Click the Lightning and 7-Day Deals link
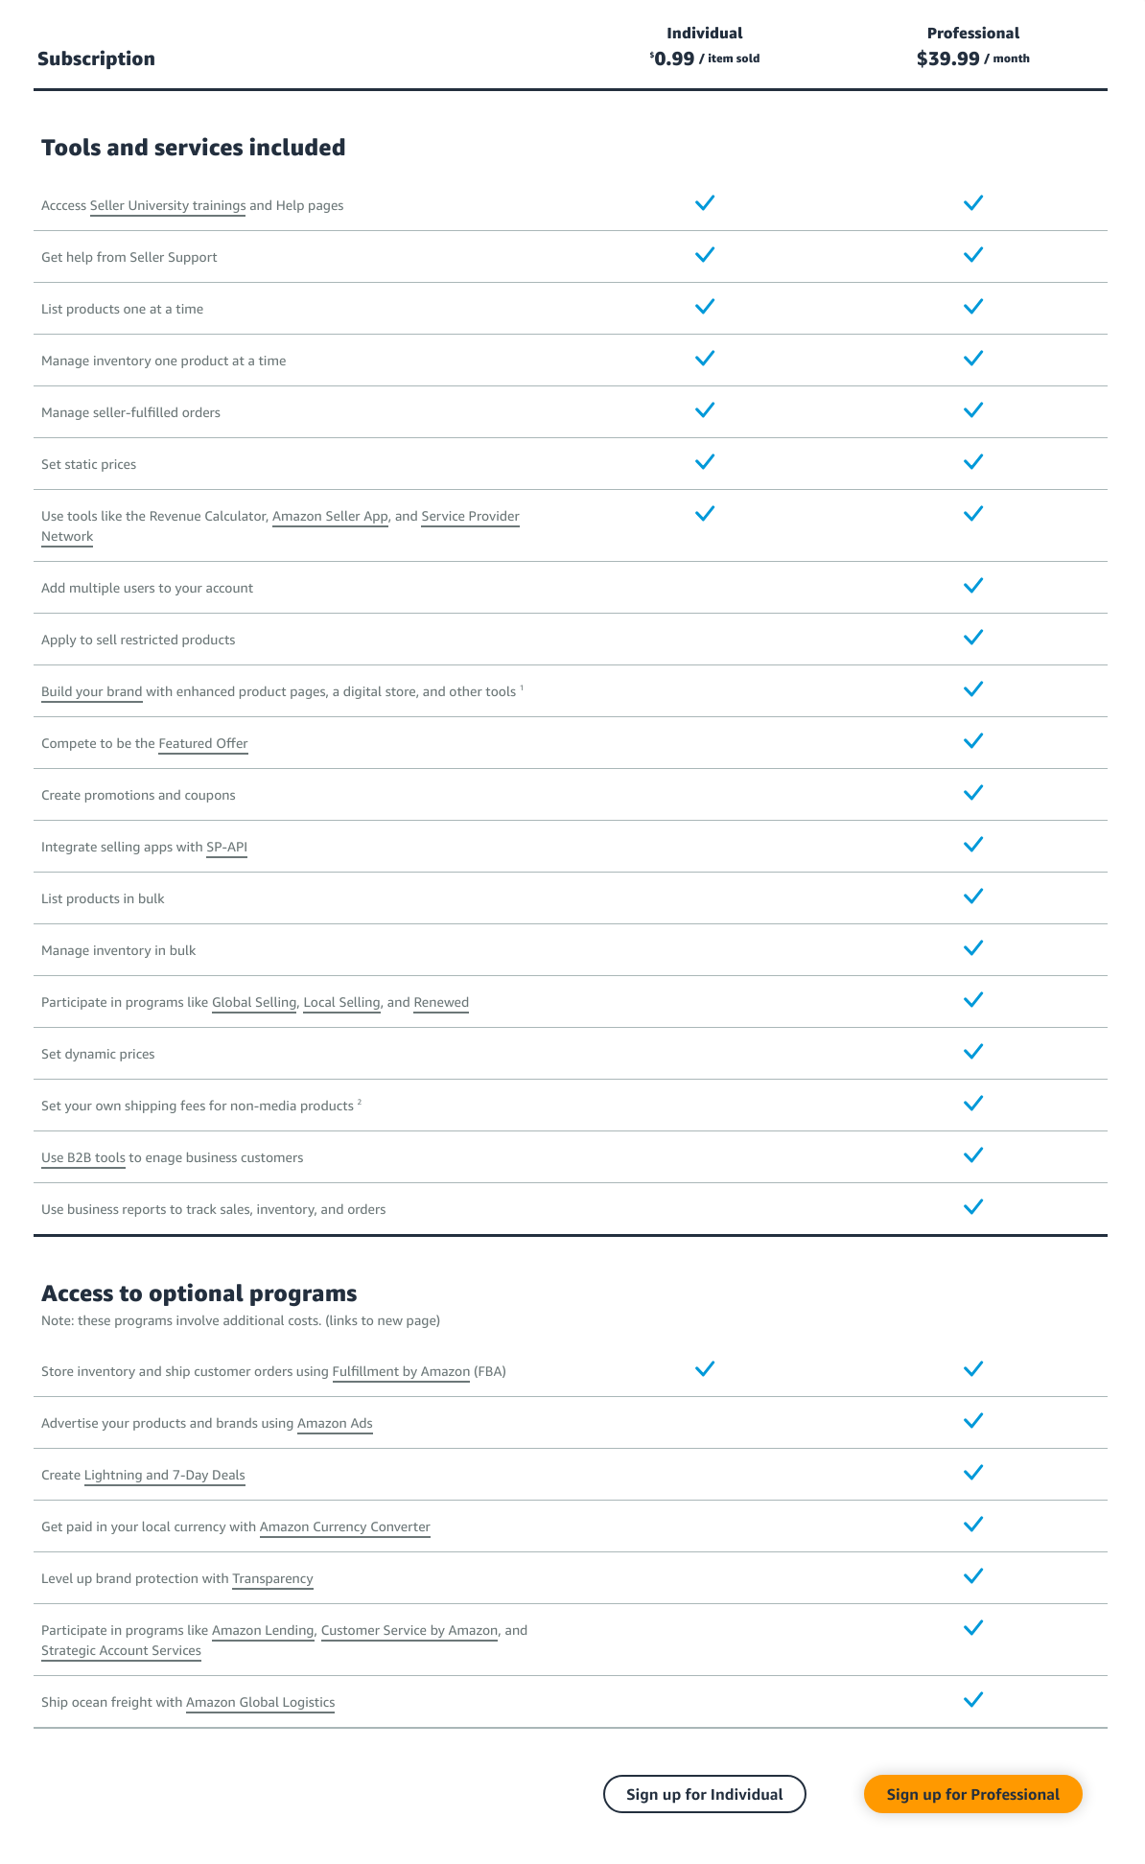The image size is (1145, 1864). click(165, 1475)
